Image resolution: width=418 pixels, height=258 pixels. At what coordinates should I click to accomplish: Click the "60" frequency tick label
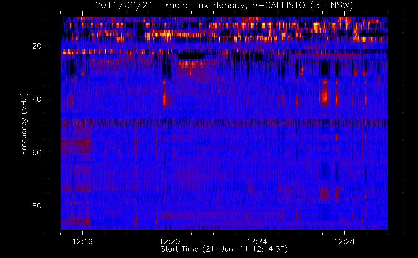coord(37,152)
